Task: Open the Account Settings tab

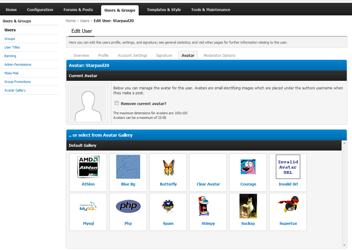Action: (x=132, y=55)
